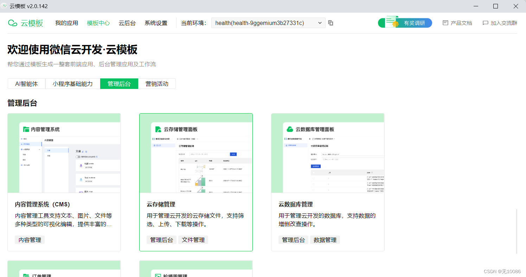This screenshot has height=277, width=526.
Task: Click the 管理后台 tag on 云数据库管理 card
Action: 293,240
